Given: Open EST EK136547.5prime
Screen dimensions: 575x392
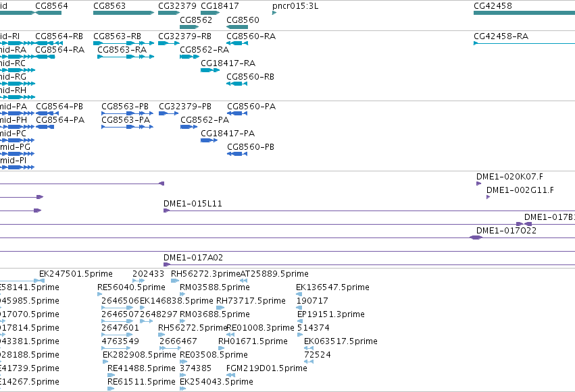Looking at the screenshot, I should 299,294.
